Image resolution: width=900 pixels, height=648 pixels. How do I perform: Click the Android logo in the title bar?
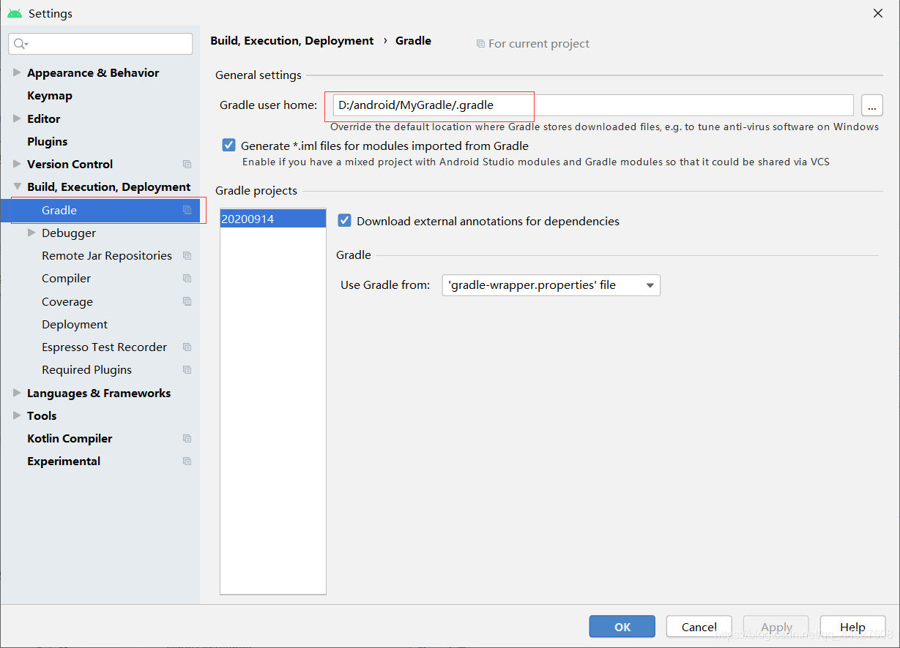pos(14,13)
